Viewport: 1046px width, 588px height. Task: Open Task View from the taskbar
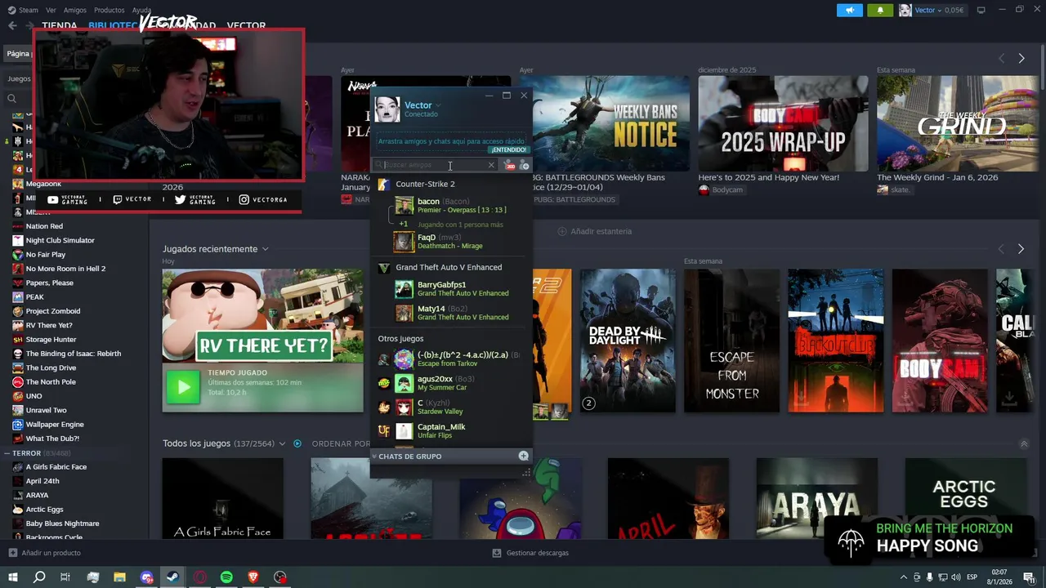[65, 577]
